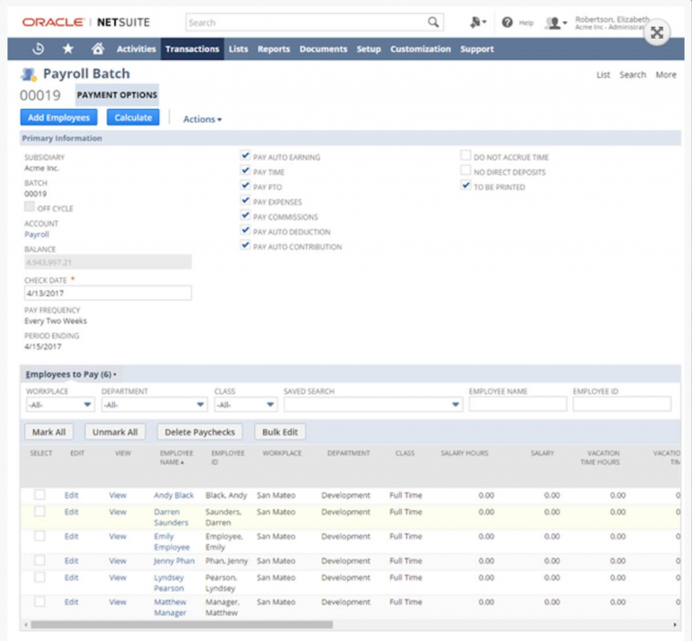
Task: Check Andy Black's select box
Action: point(39,495)
